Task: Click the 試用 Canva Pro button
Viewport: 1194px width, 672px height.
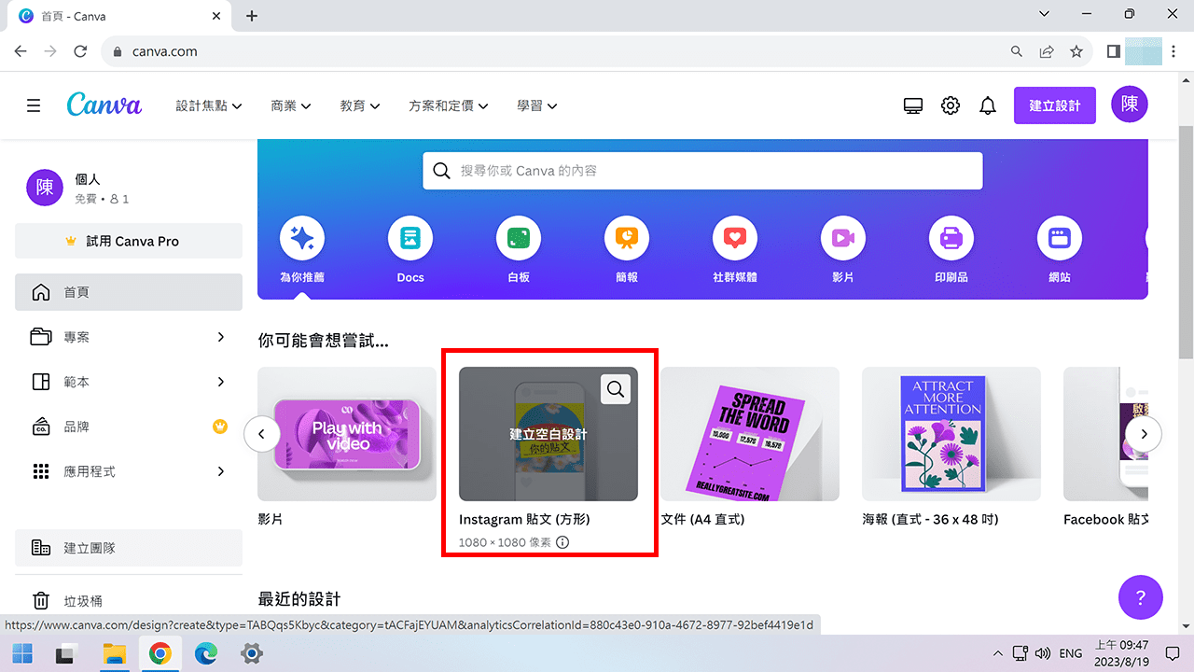Action: (x=128, y=241)
